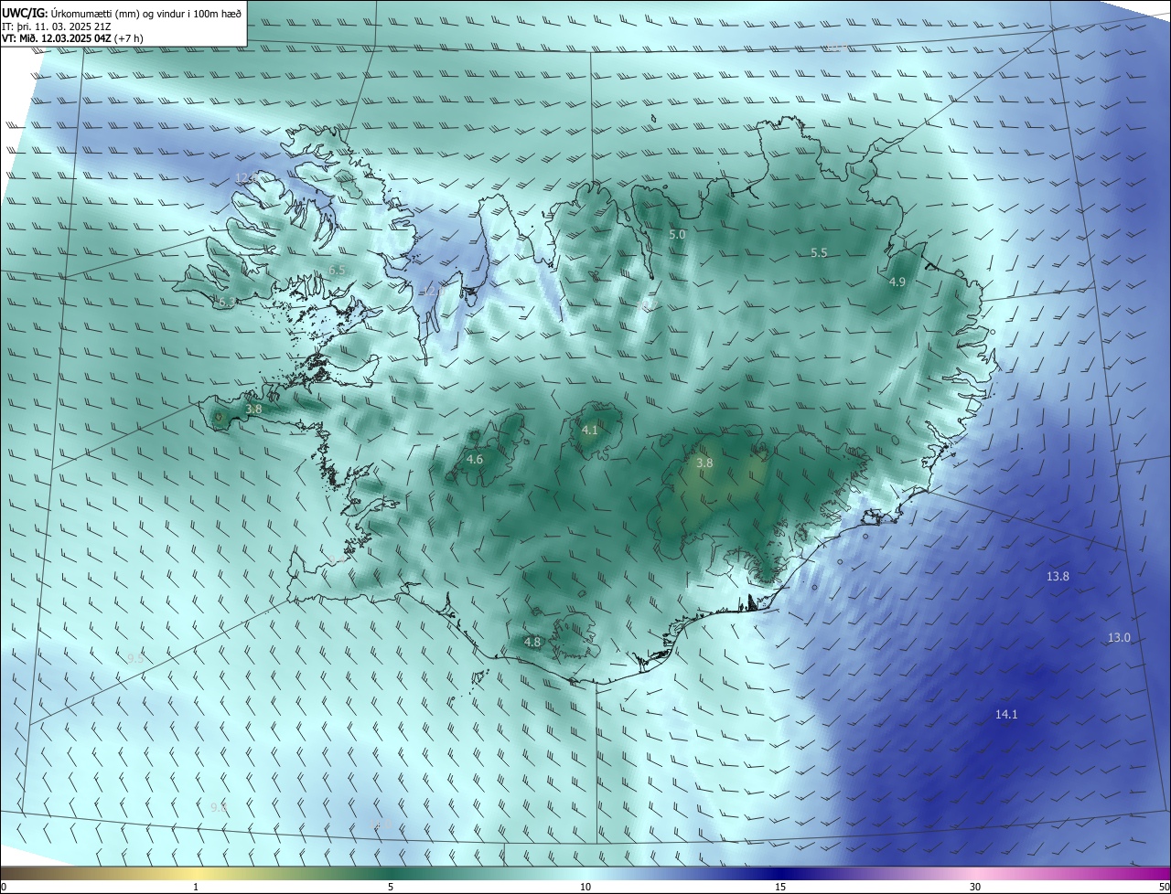Click the '15' tick on the color scale

(x=780, y=888)
